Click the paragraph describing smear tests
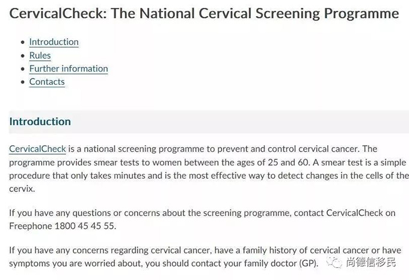 click(204, 169)
